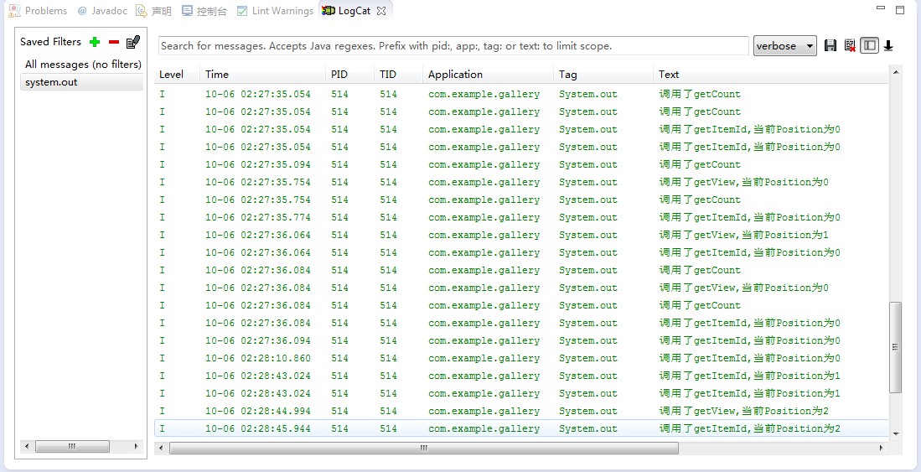This screenshot has height=472, width=921.
Task: Click the vertical scrollbar thumb of log list
Action: click(x=895, y=347)
